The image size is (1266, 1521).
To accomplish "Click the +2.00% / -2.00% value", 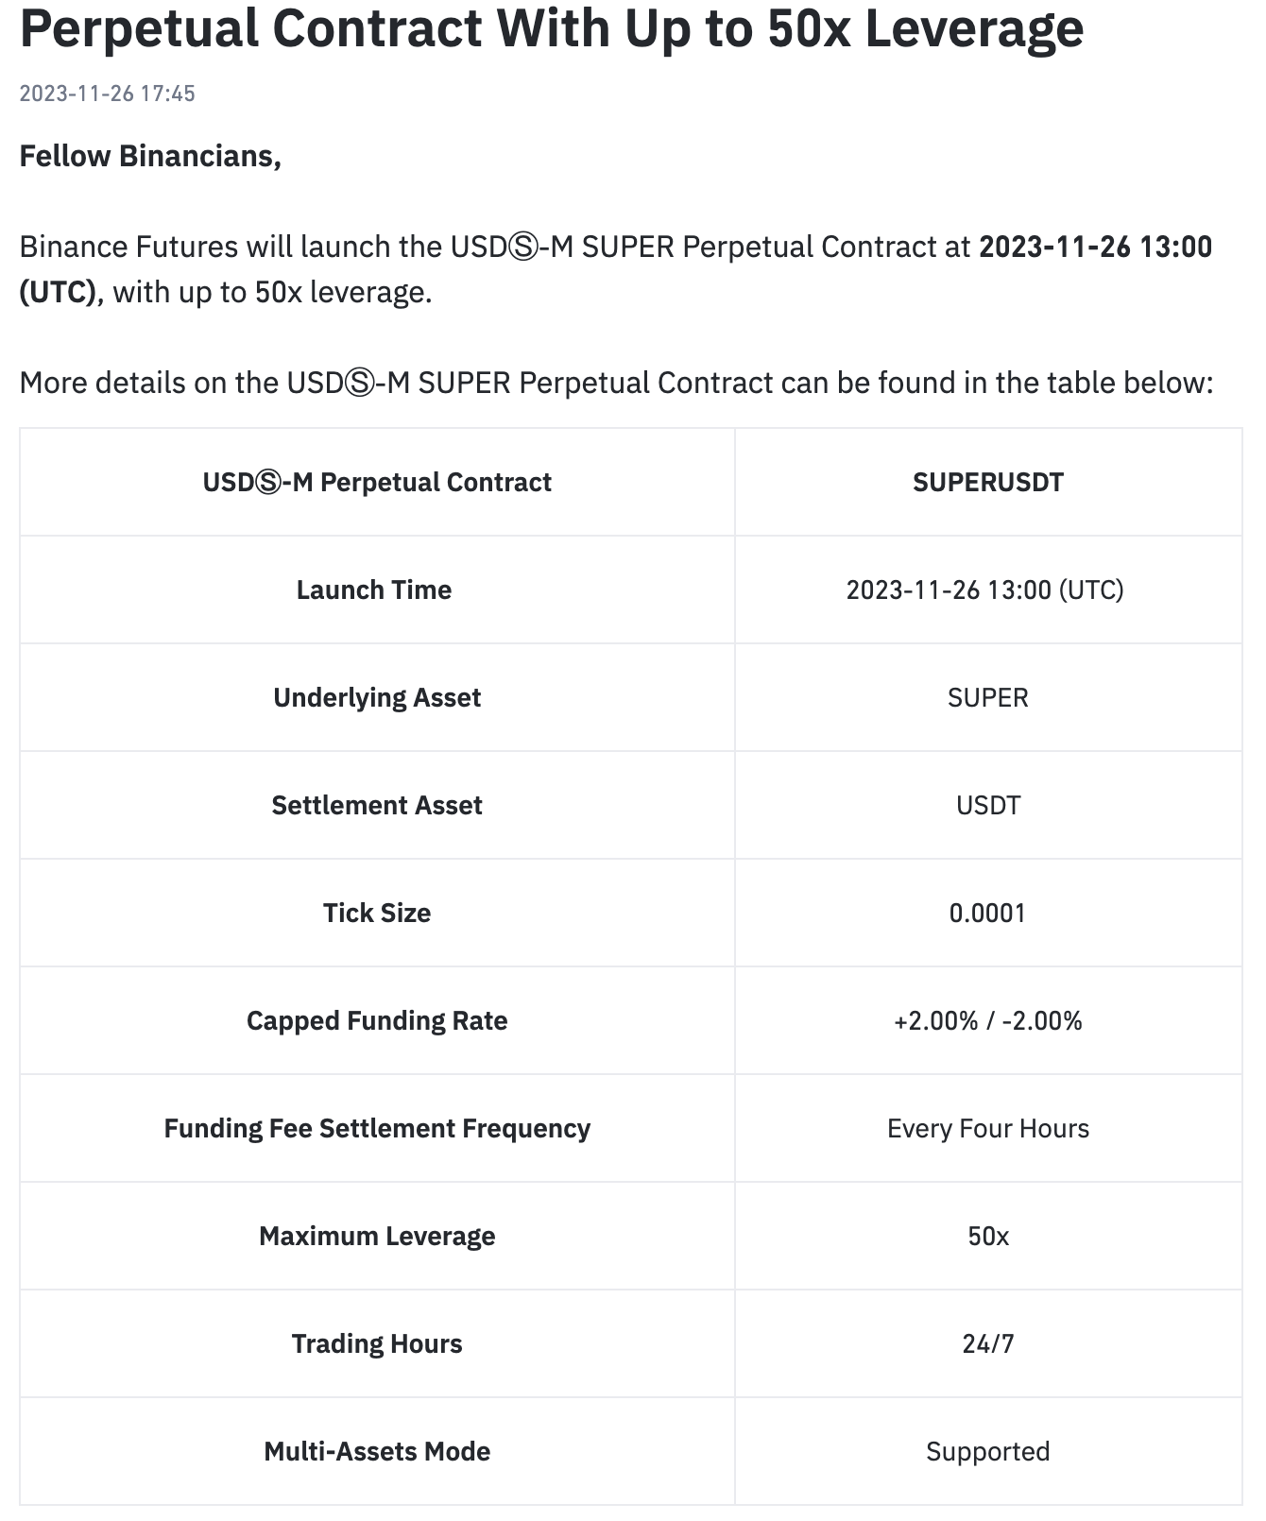I will pyautogui.click(x=988, y=1020).
